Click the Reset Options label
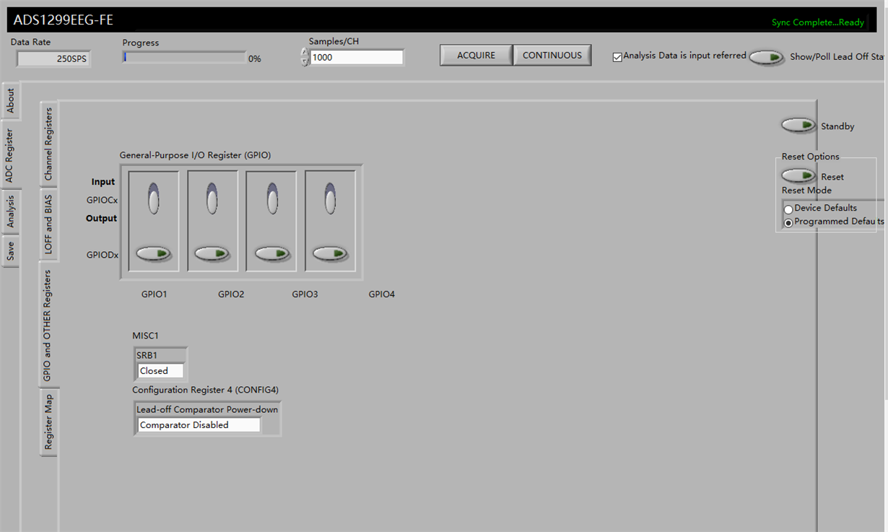The height and width of the screenshot is (532, 888). tap(811, 157)
